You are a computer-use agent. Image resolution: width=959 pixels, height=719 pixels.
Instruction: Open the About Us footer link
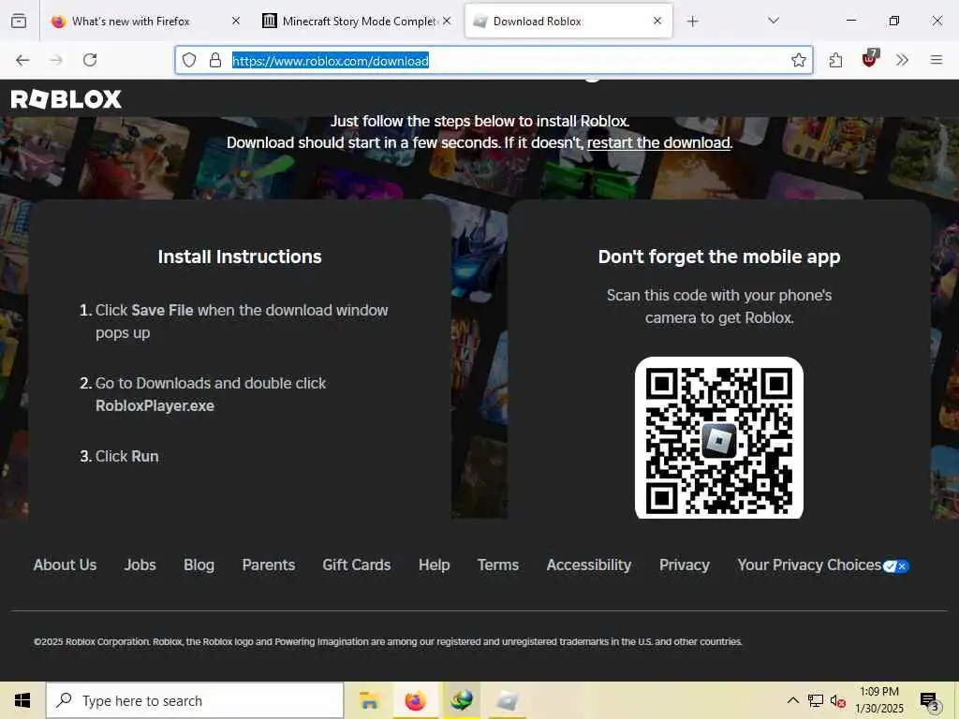coord(65,565)
